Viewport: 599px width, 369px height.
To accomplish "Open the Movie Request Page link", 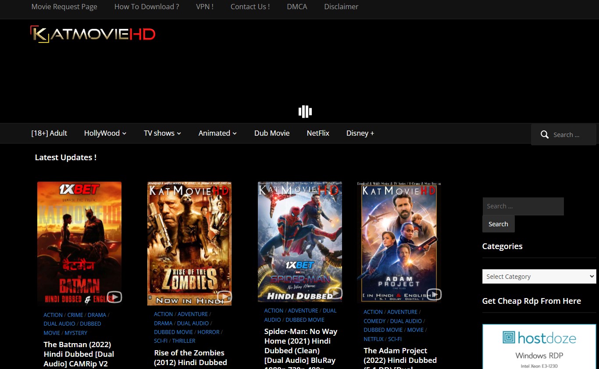I will (64, 7).
